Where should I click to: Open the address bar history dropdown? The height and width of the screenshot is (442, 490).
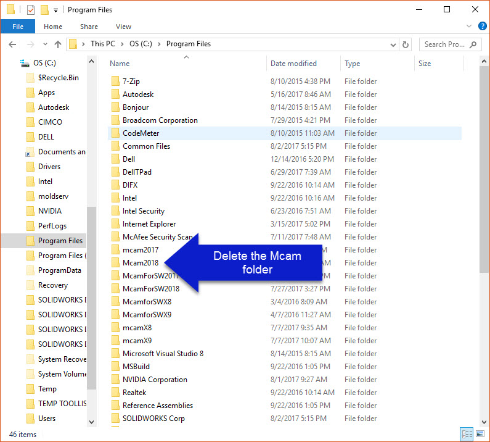[x=393, y=45]
